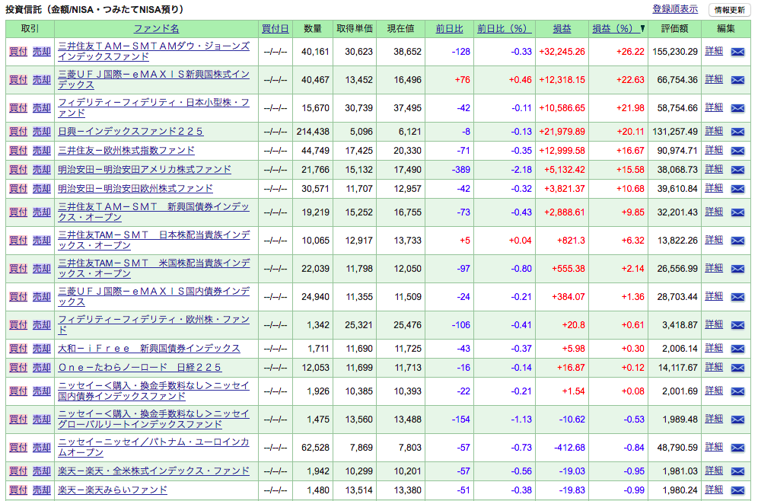Open フィデリティ・日本小型株・ファンド link
Viewport: 758px width, 501px height.
coord(154,108)
